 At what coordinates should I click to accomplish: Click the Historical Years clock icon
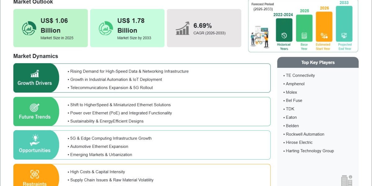[x=284, y=36]
